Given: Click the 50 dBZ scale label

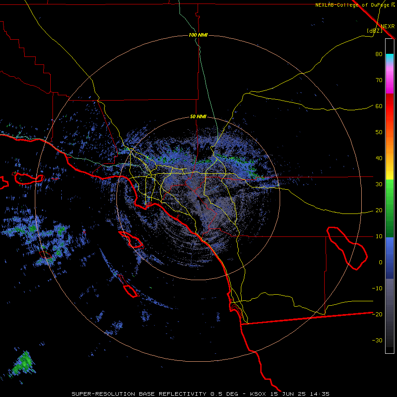Looking at the screenshot, I should coord(379,132).
